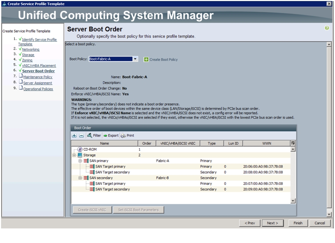Click the Next button
Screen dimensions: 335x243
pyautogui.click(x=273, y=223)
